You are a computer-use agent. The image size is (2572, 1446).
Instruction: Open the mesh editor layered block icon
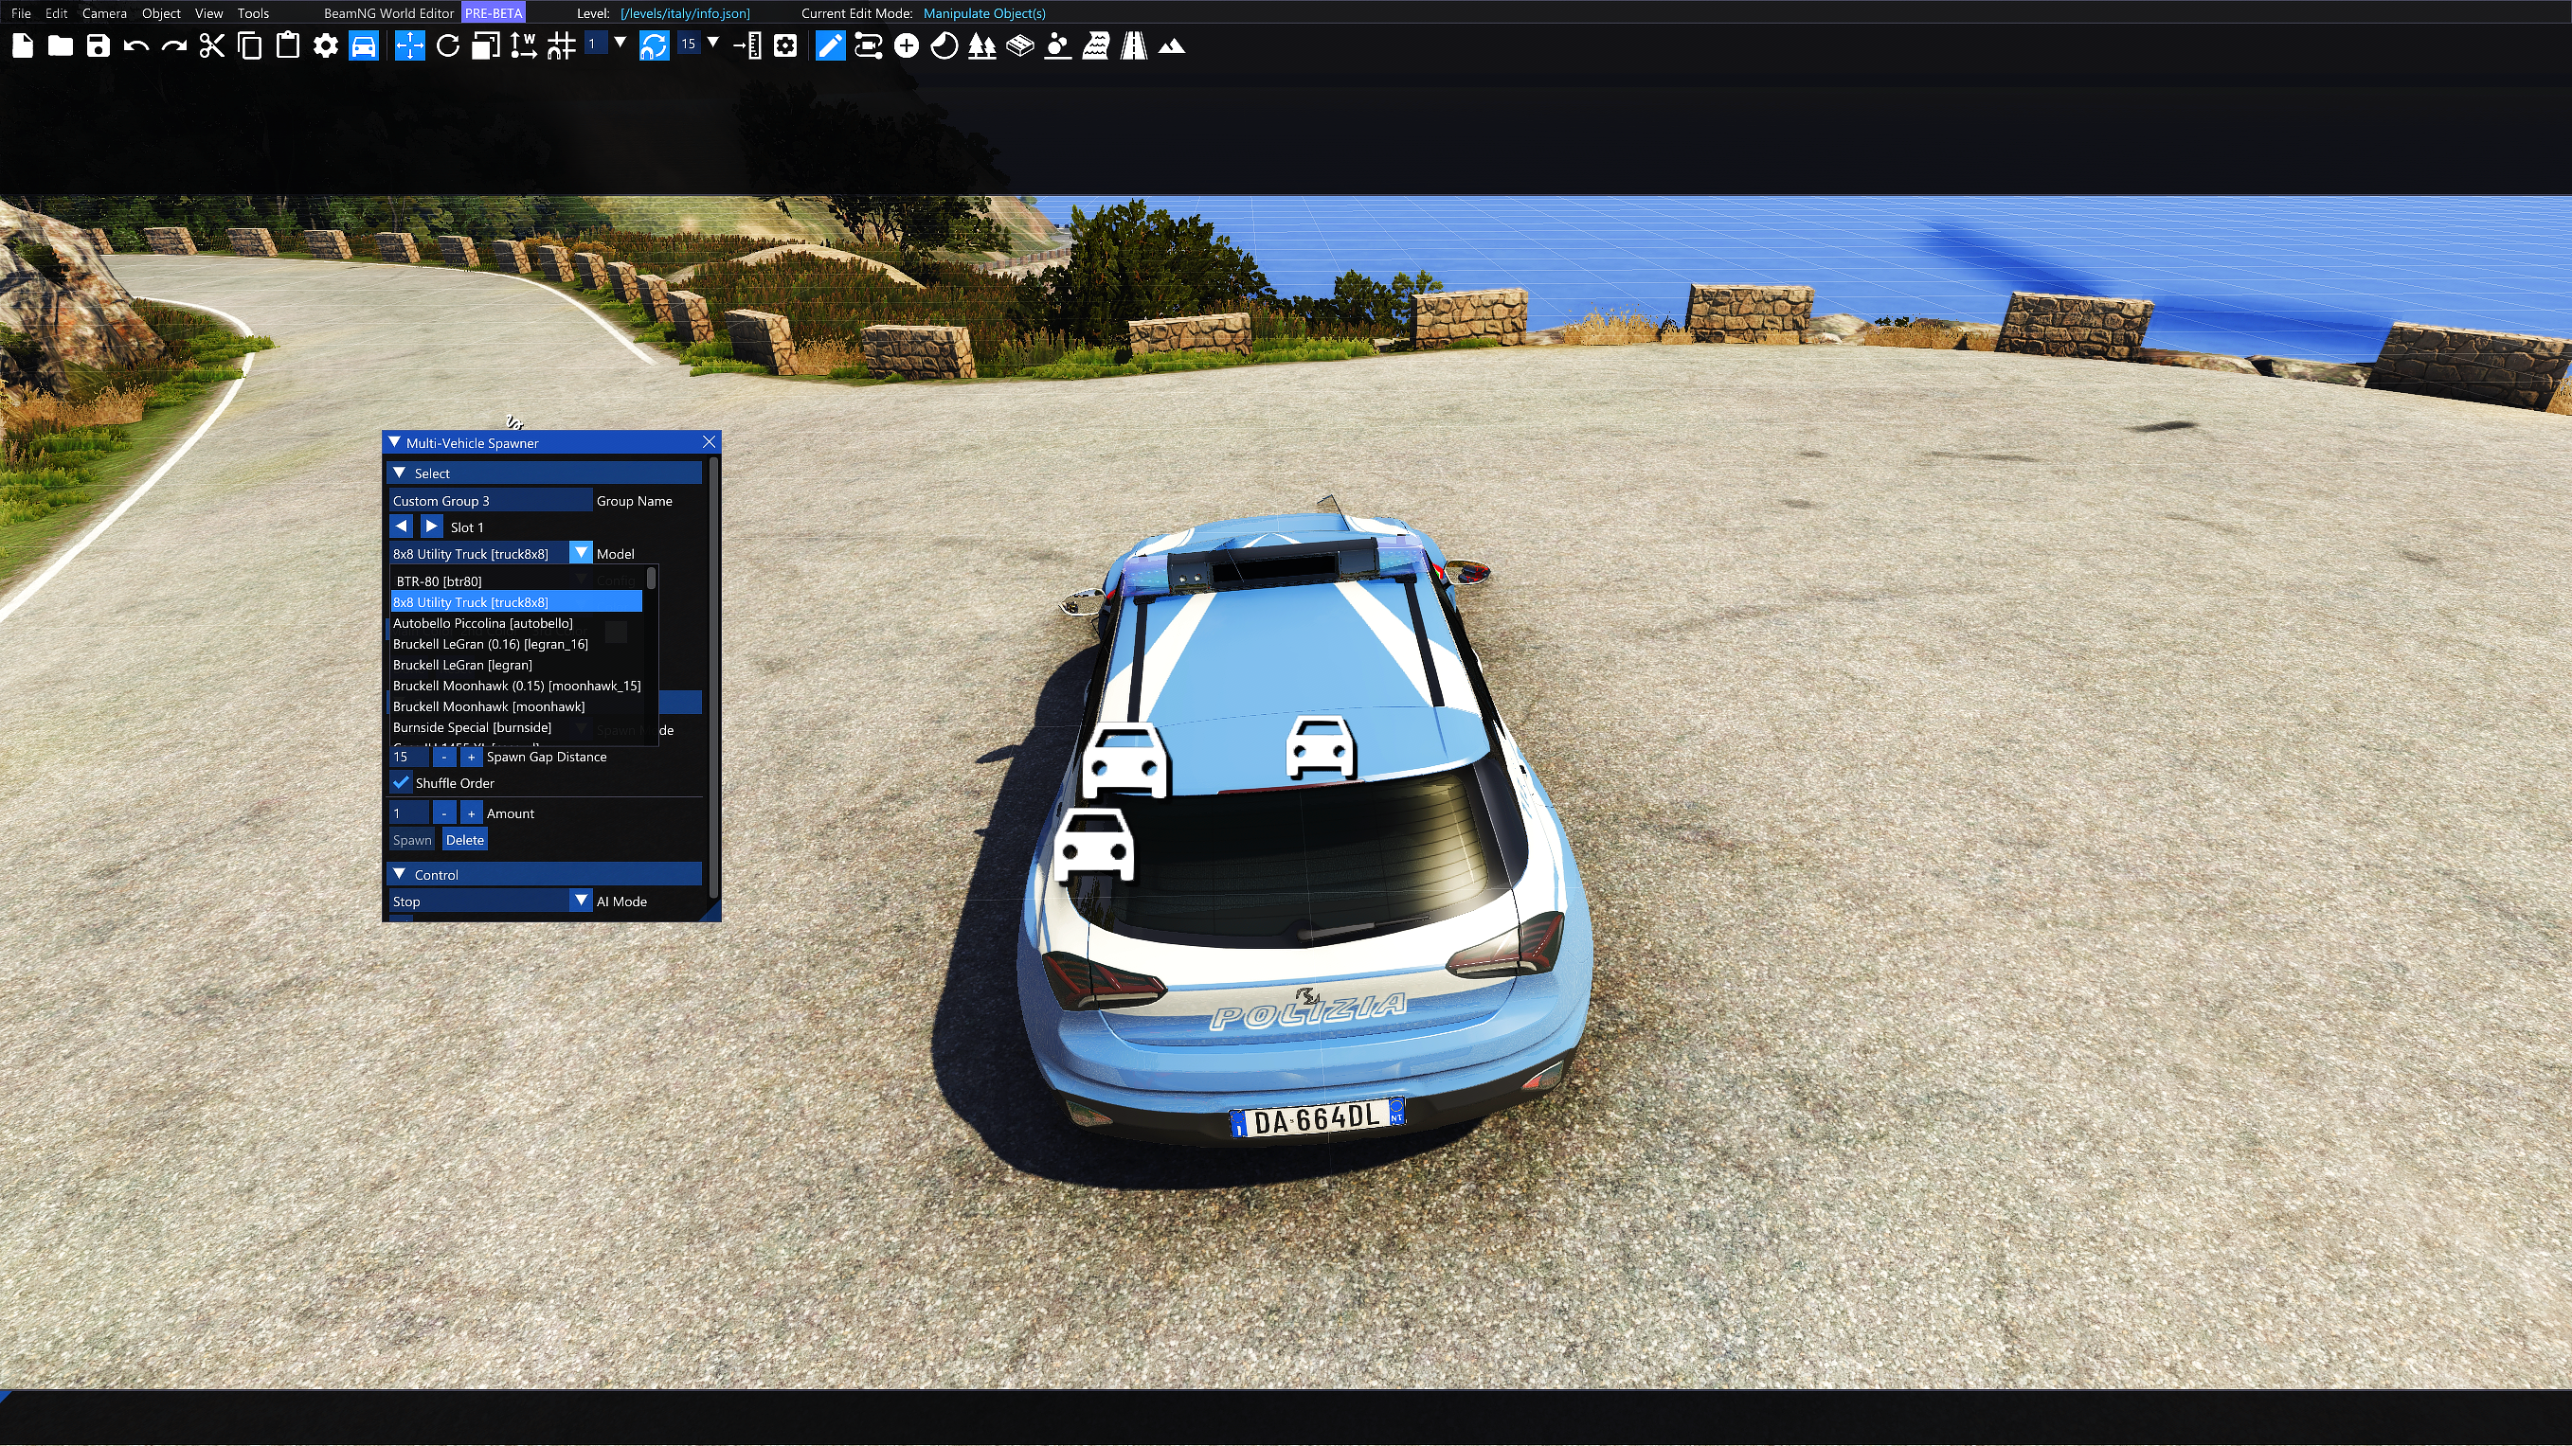click(x=1019, y=45)
